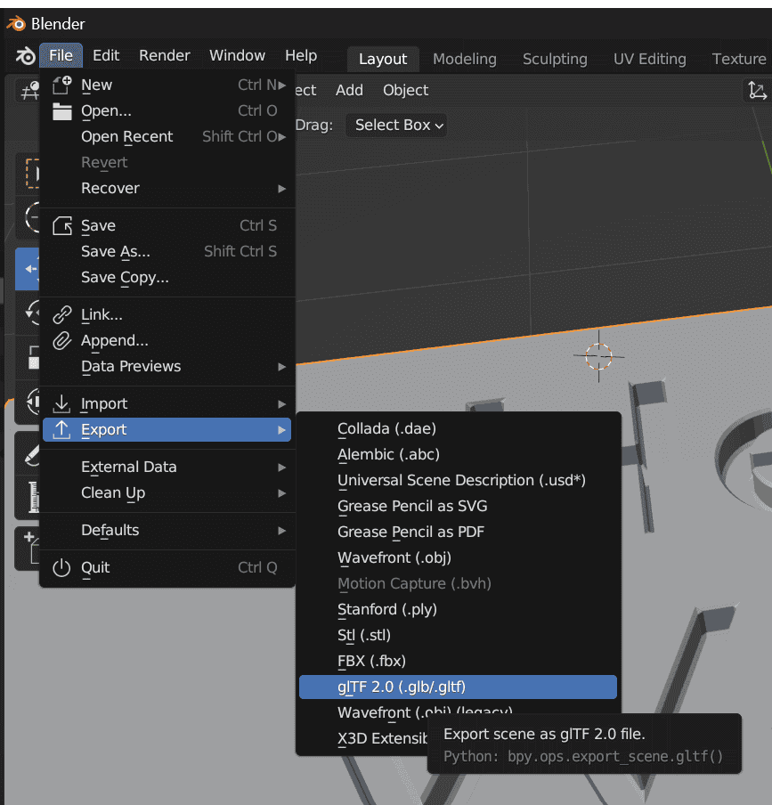
Task: Click the Open folder icon
Action: click(62, 111)
